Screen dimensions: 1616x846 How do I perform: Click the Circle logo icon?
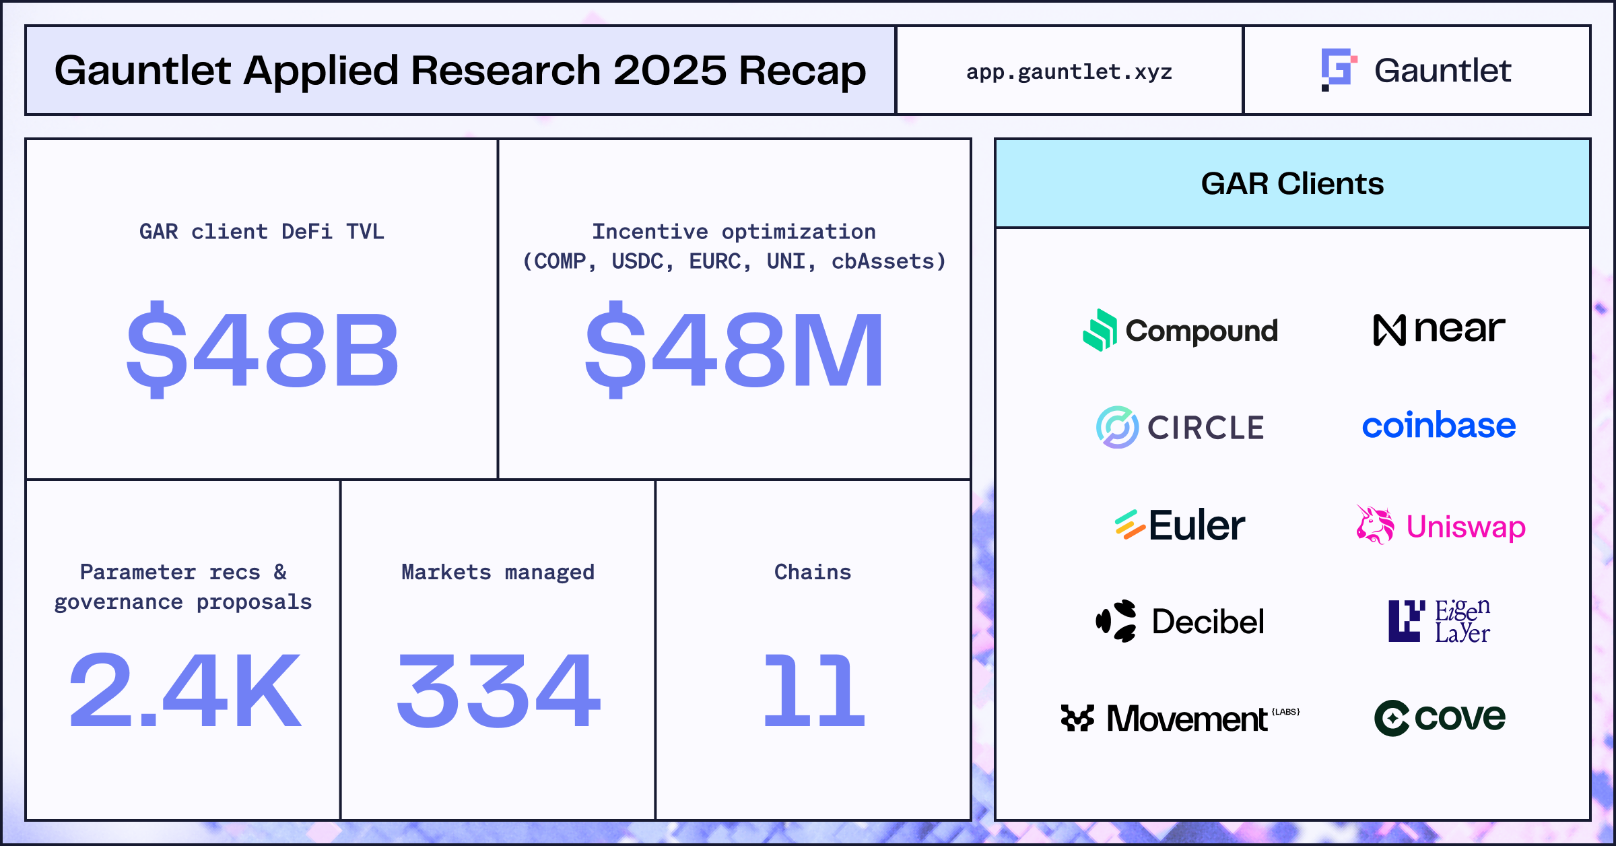1117,427
